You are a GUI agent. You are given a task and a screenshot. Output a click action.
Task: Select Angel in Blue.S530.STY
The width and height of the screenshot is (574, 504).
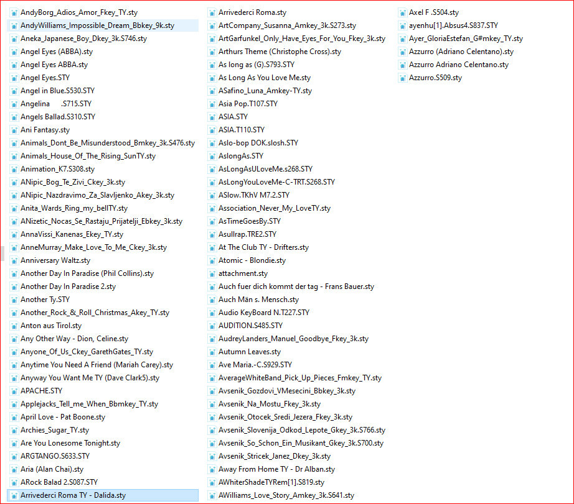pos(57,91)
